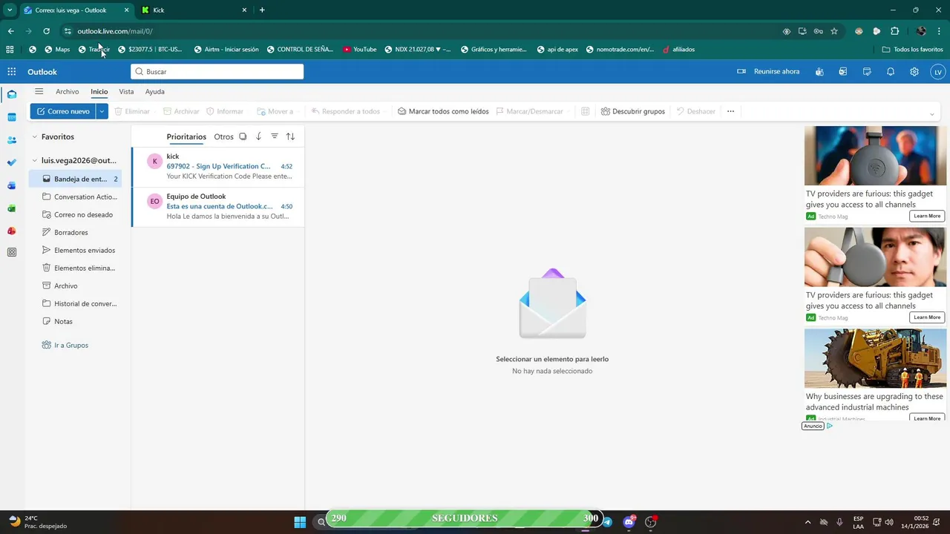Open Elementos eliminados folder
950x534 pixels.
point(76,268)
